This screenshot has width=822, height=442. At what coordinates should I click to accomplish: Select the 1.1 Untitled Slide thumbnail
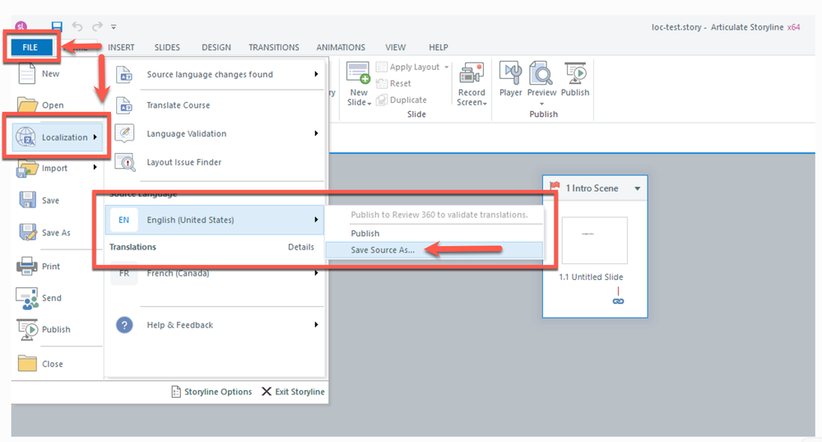click(594, 240)
